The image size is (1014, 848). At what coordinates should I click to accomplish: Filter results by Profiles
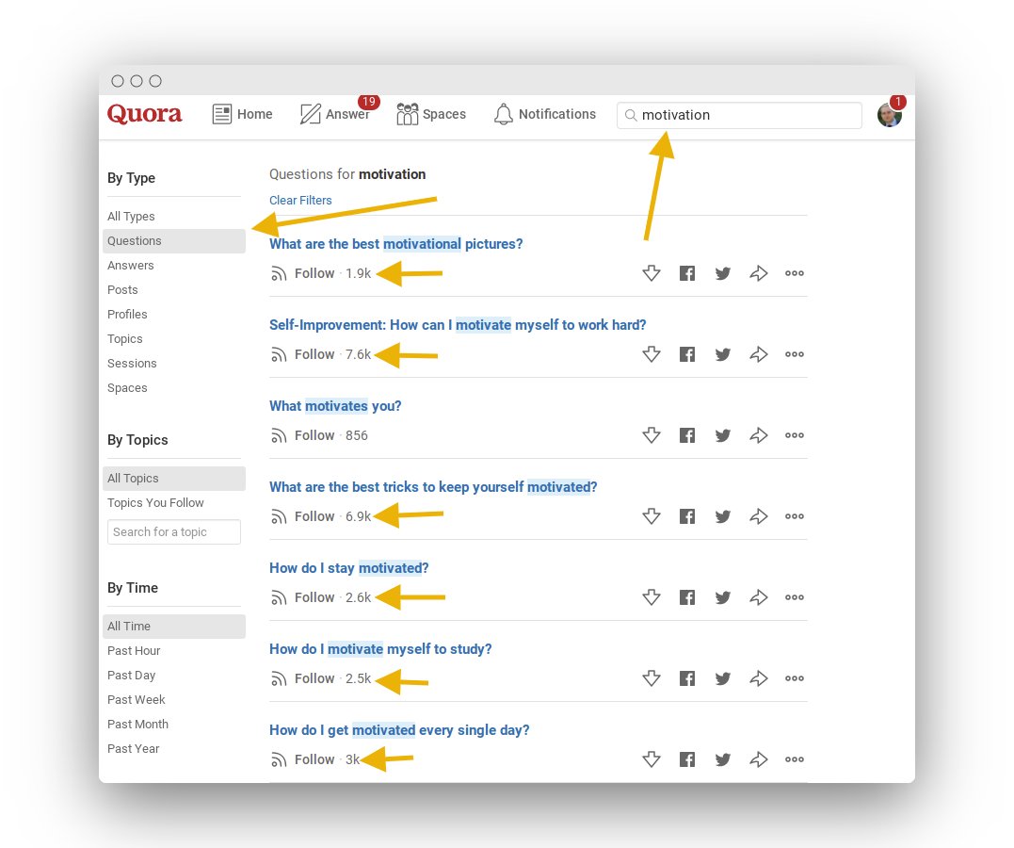coord(127,315)
